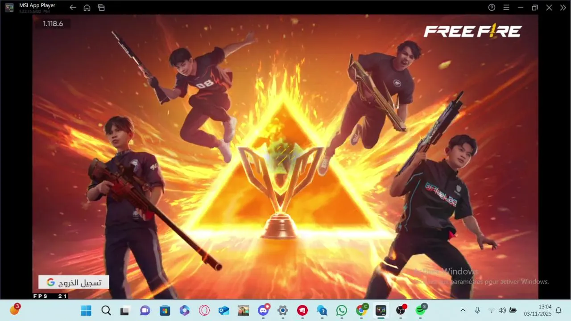This screenshot has height=321, width=571.
Task: Open the red fist Riot icon
Action: (302, 310)
